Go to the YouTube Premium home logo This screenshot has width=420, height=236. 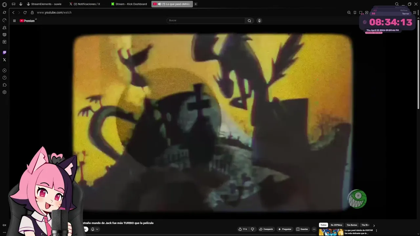[28, 21]
